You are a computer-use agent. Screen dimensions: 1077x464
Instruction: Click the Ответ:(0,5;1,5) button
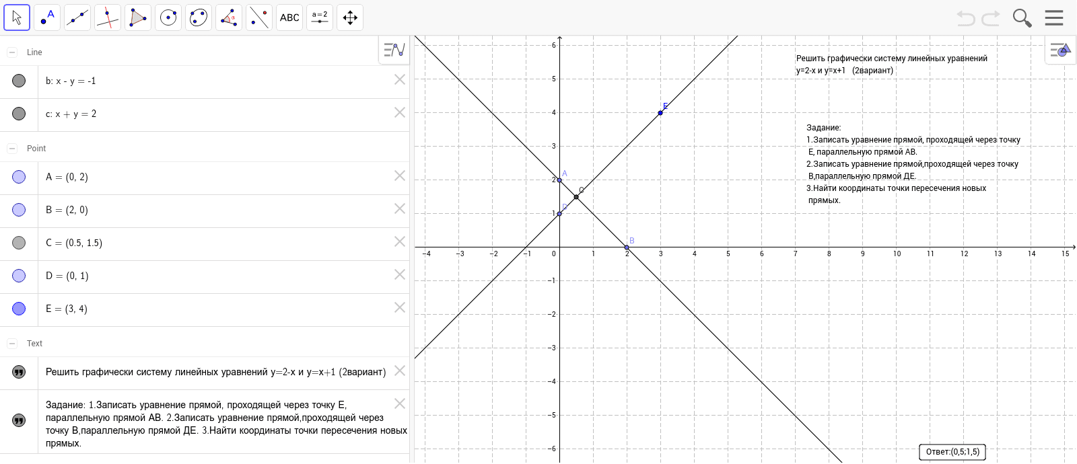coord(952,452)
